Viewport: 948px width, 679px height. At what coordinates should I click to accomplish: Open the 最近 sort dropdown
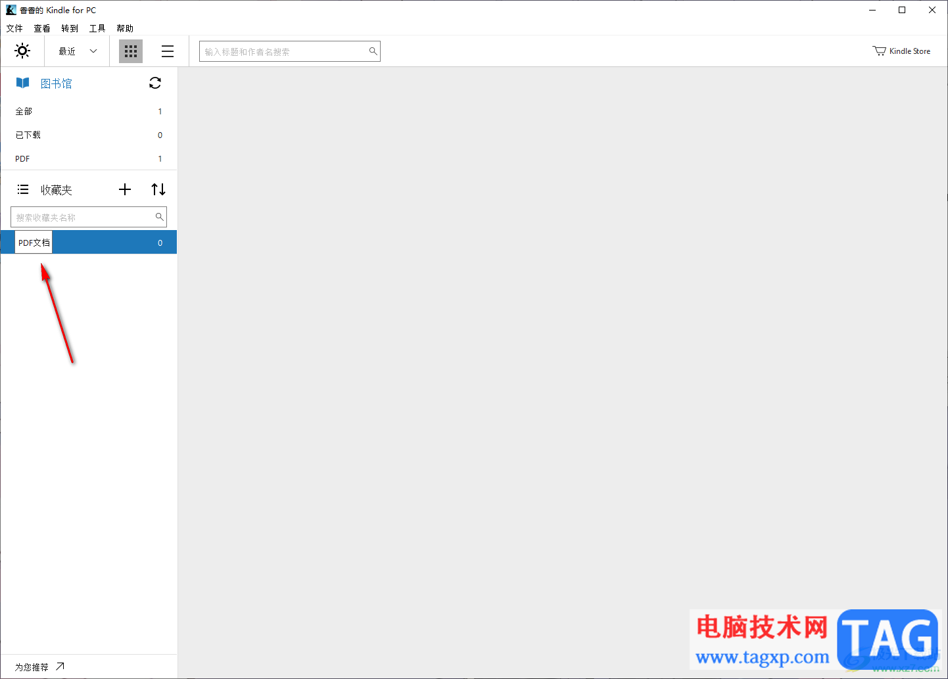click(78, 51)
